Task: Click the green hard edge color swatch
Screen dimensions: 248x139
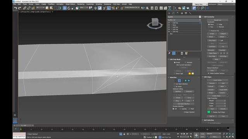Action: point(208,112)
